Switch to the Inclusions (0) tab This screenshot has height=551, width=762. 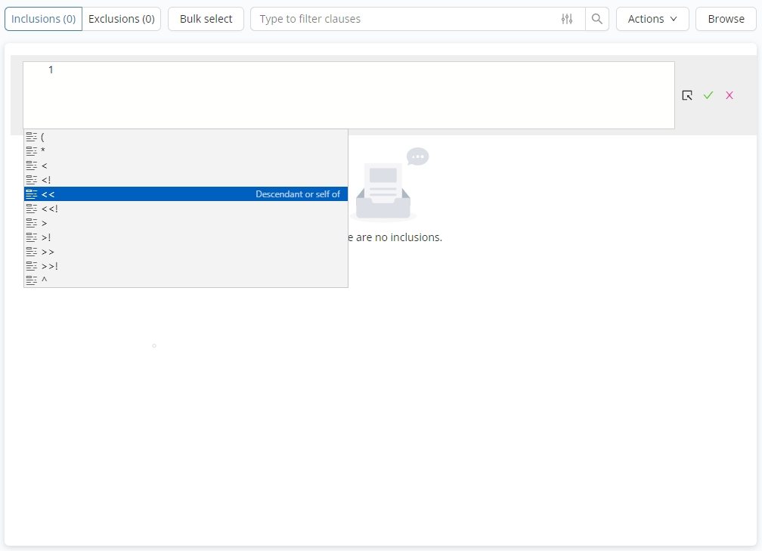click(x=44, y=19)
